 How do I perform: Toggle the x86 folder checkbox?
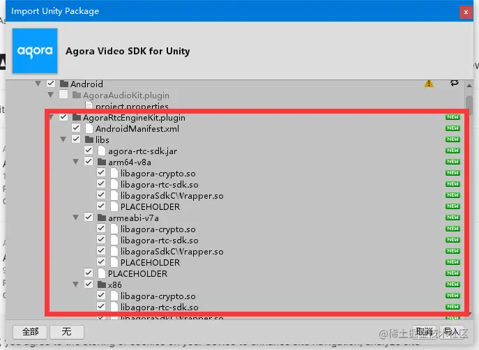click(89, 284)
